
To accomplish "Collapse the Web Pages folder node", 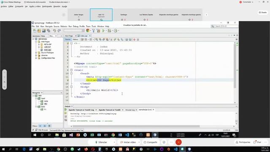I will [36, 42].
